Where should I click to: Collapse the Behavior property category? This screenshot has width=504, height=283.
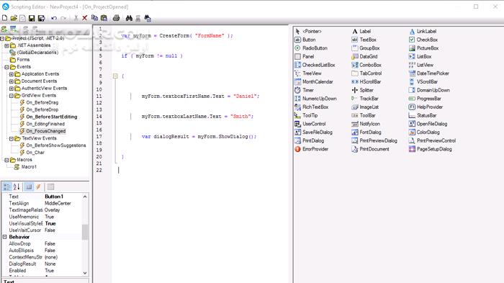tap(5, 237)
